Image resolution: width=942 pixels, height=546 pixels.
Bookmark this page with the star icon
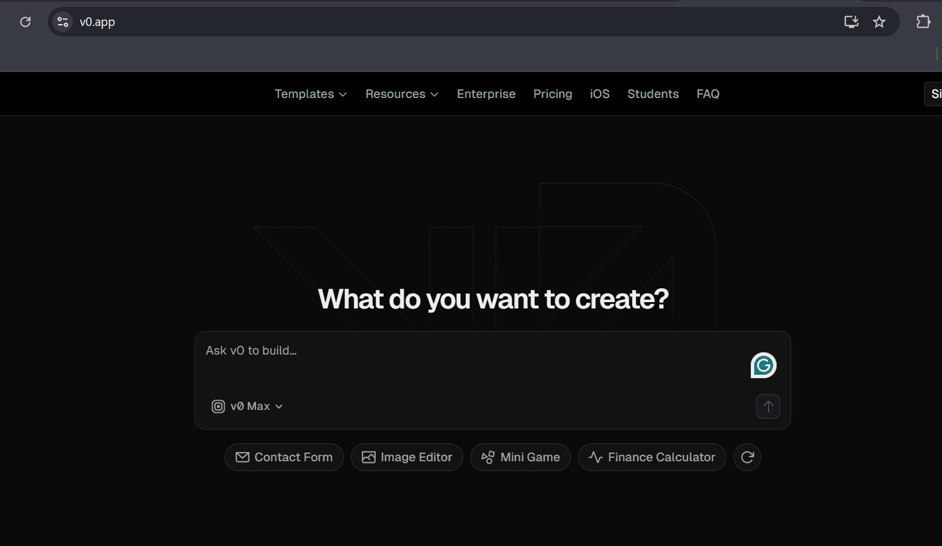click(879, 22)
